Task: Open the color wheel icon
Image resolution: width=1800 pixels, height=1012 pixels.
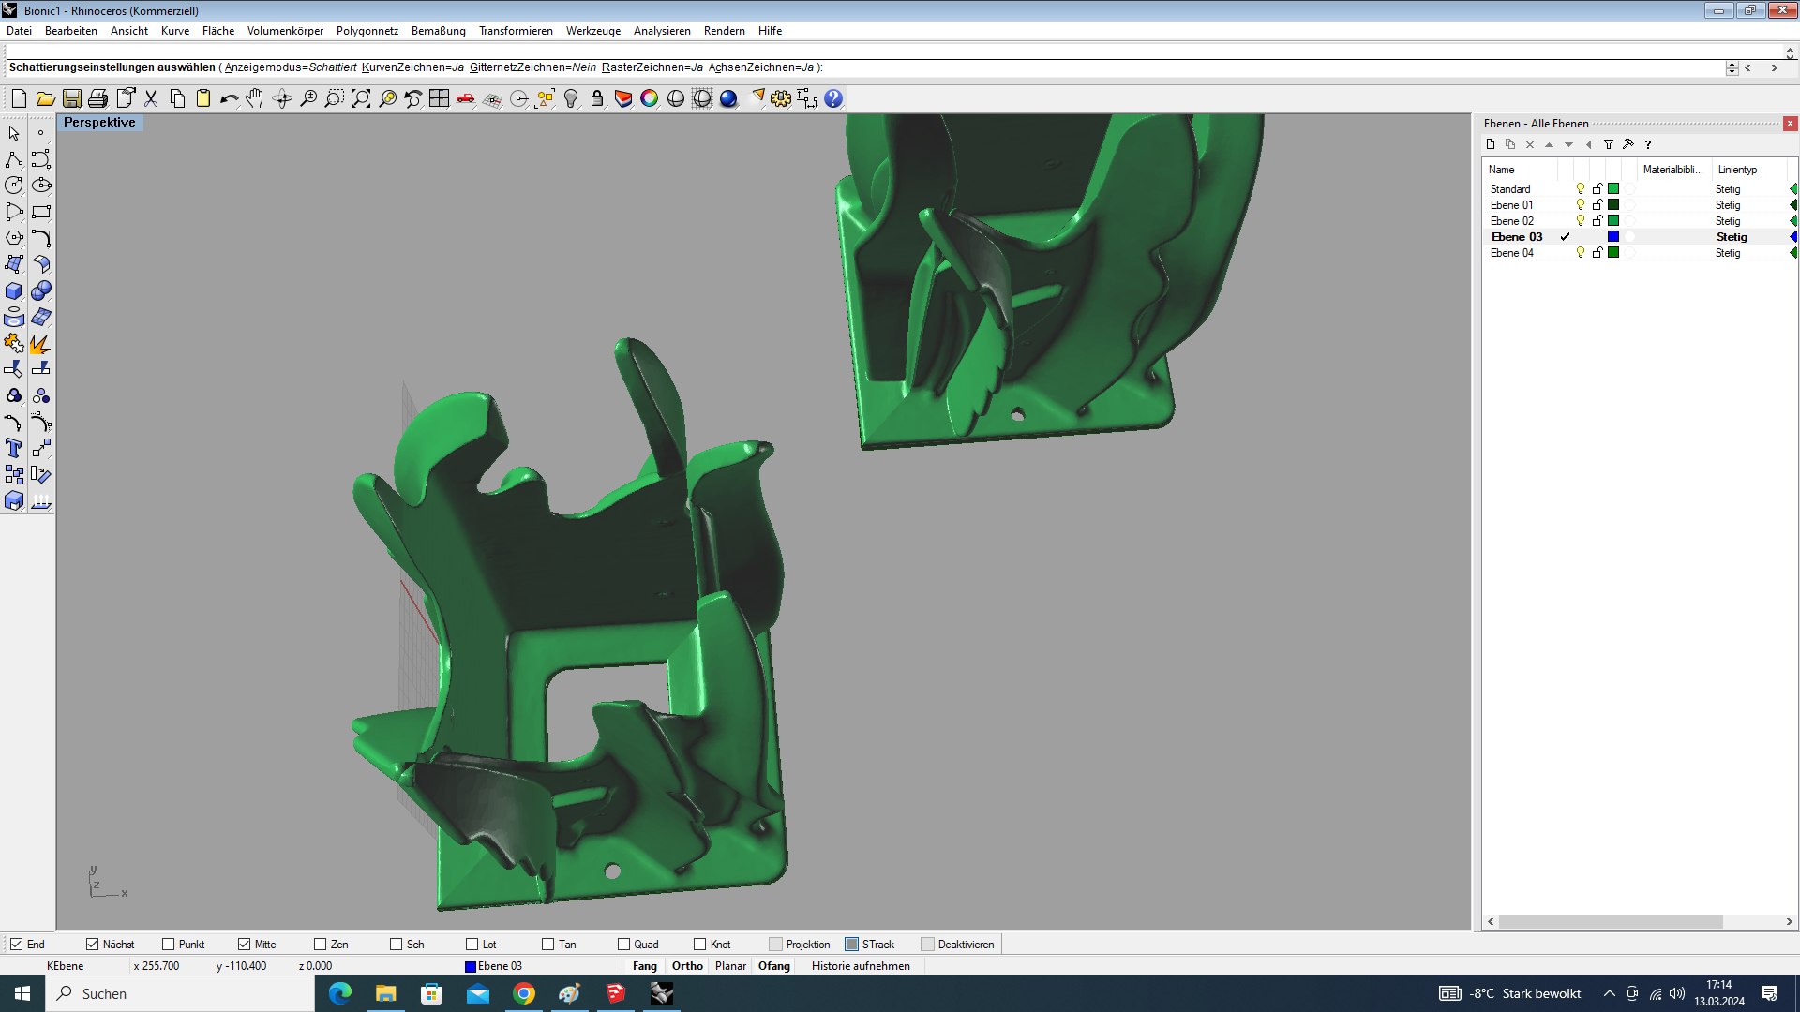Action: click(x=649, y=98)
